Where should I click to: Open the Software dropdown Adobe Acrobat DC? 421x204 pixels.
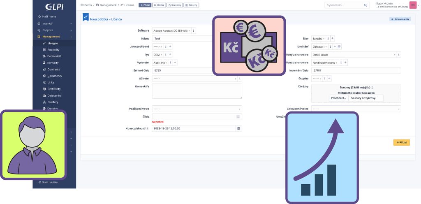click(171, 31)
